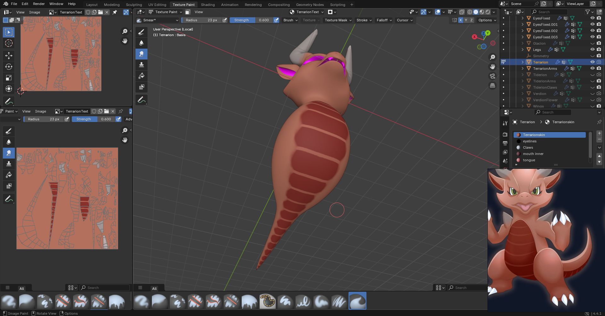Hide TerrarionArms with its eye icon

592,69
